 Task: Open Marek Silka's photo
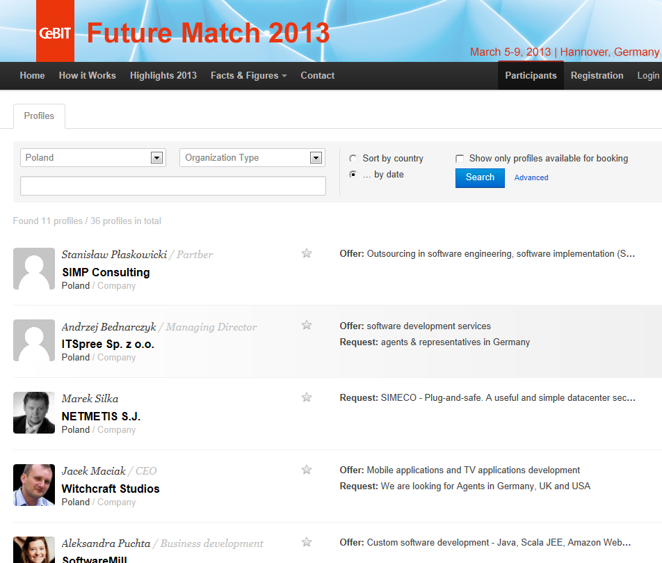click(34, 413)
